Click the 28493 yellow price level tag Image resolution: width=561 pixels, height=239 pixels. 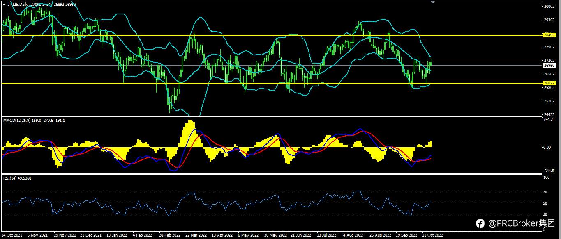click(549, 35)
